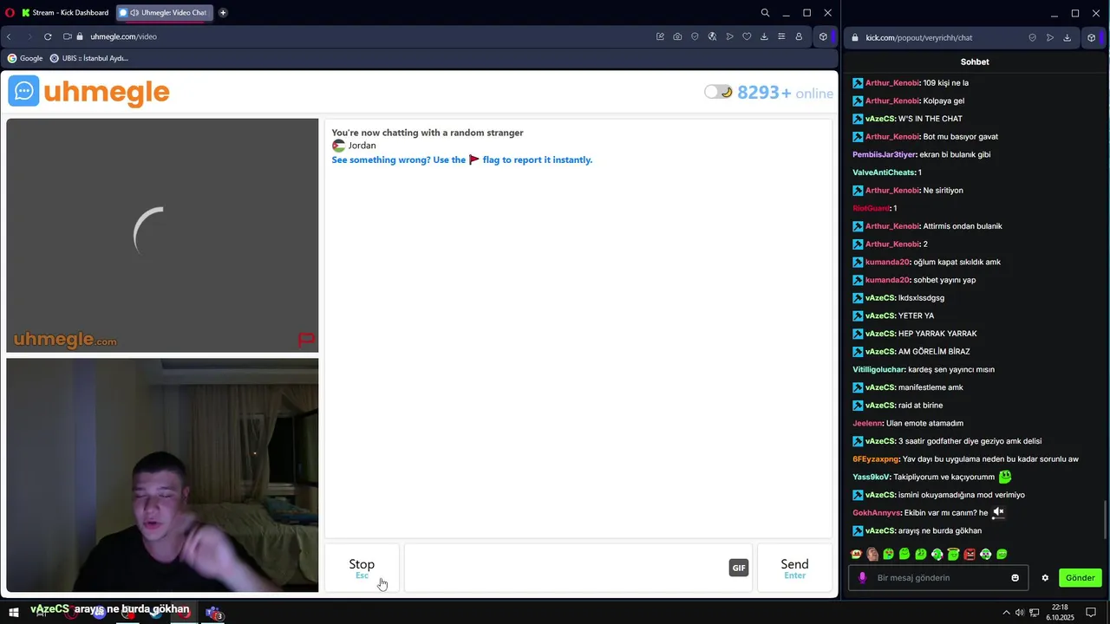Screen dimensions: 1110x624
Task: Click the camera permission icon in address bar
Action: pyautogui.click(x=67, y=36)
